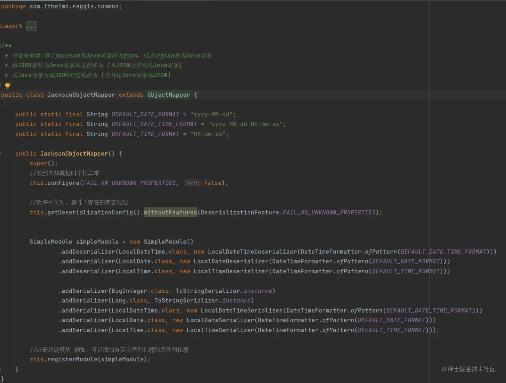This screenshot has height=383, width=506.
Task: Click the yellow lightbulb intention icon
Action: coord(8,85)
